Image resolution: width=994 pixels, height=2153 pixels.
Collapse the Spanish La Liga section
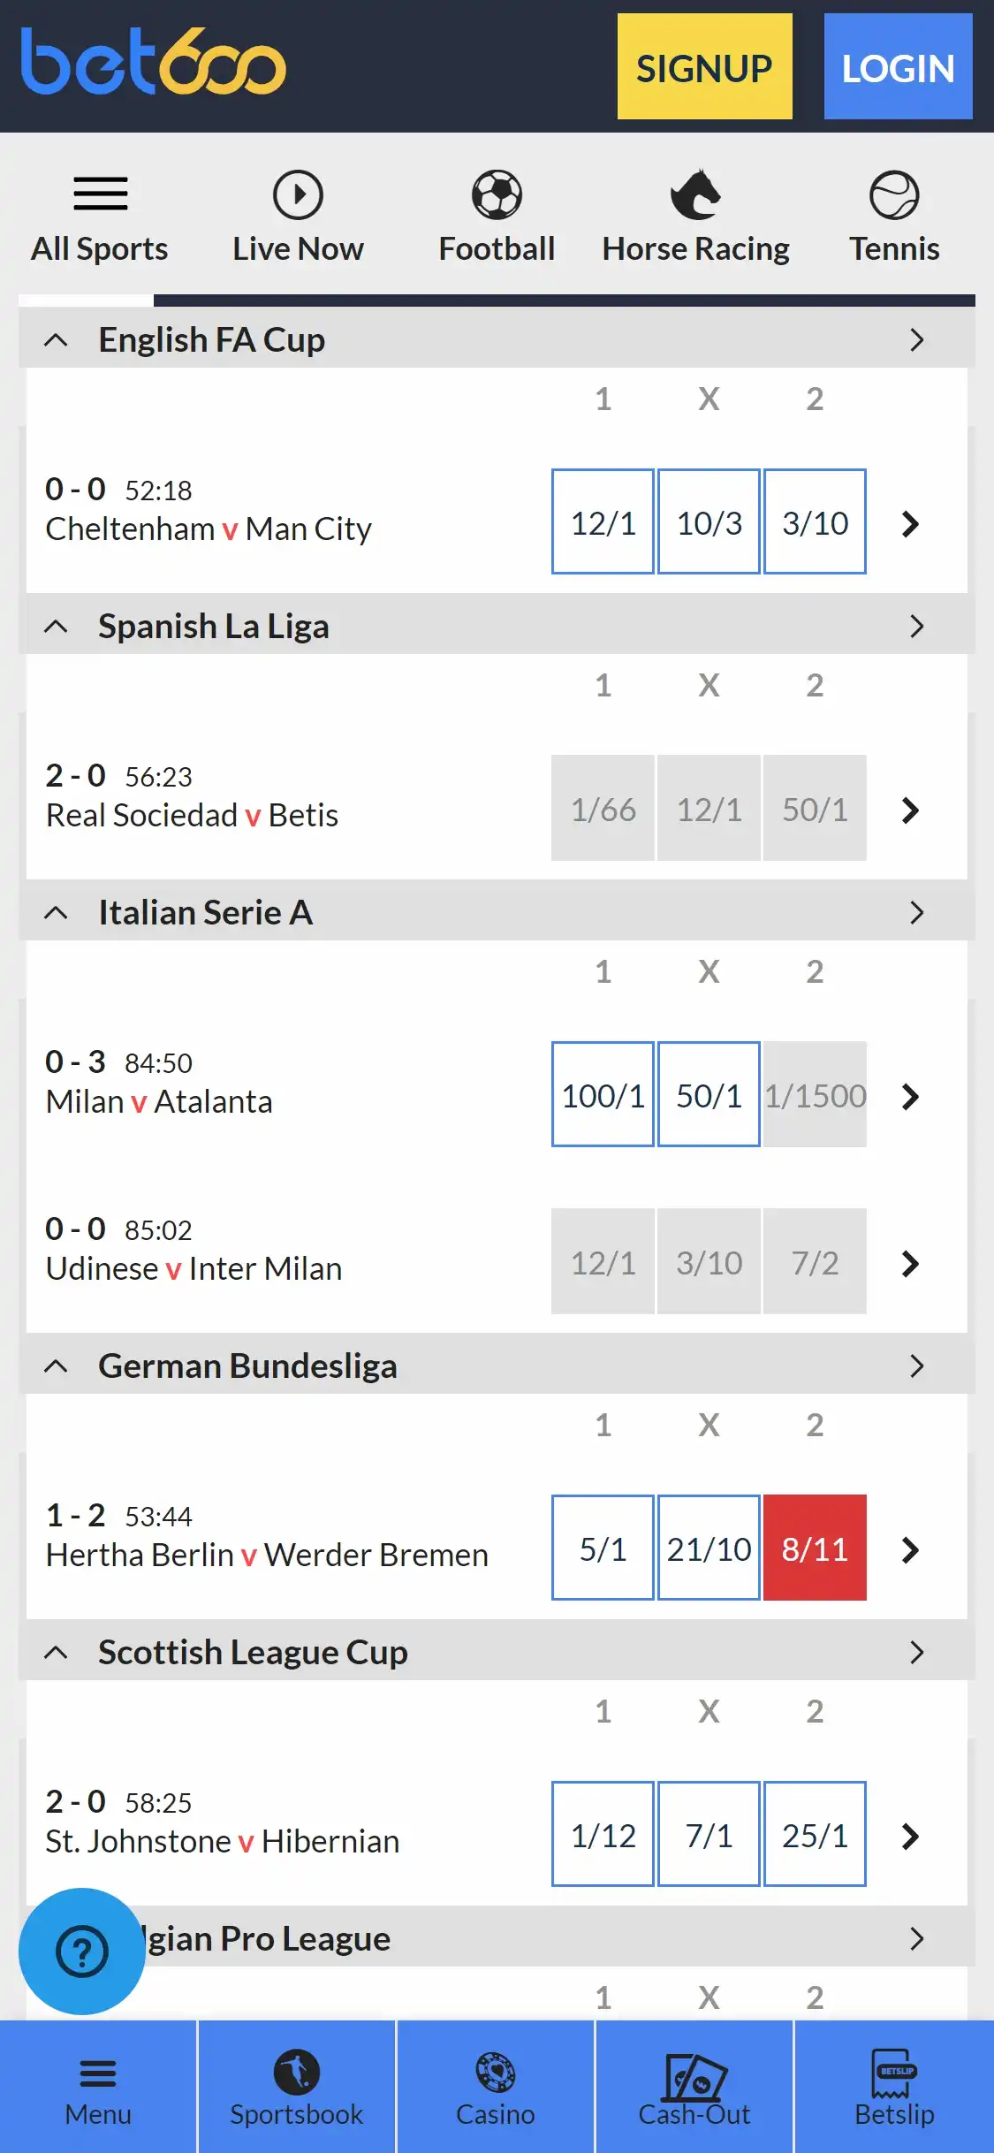click(x=56, y=626)
